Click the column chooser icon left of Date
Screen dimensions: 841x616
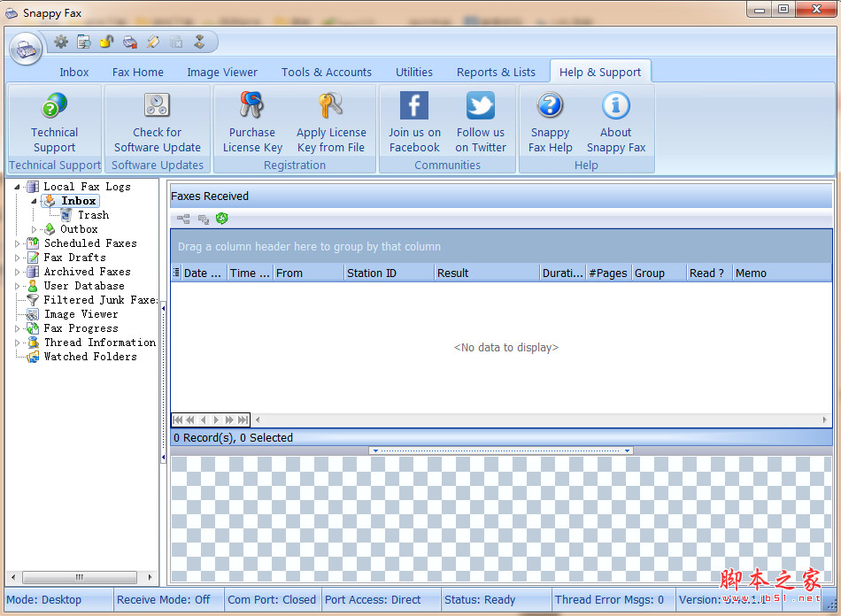click(176, 273)
